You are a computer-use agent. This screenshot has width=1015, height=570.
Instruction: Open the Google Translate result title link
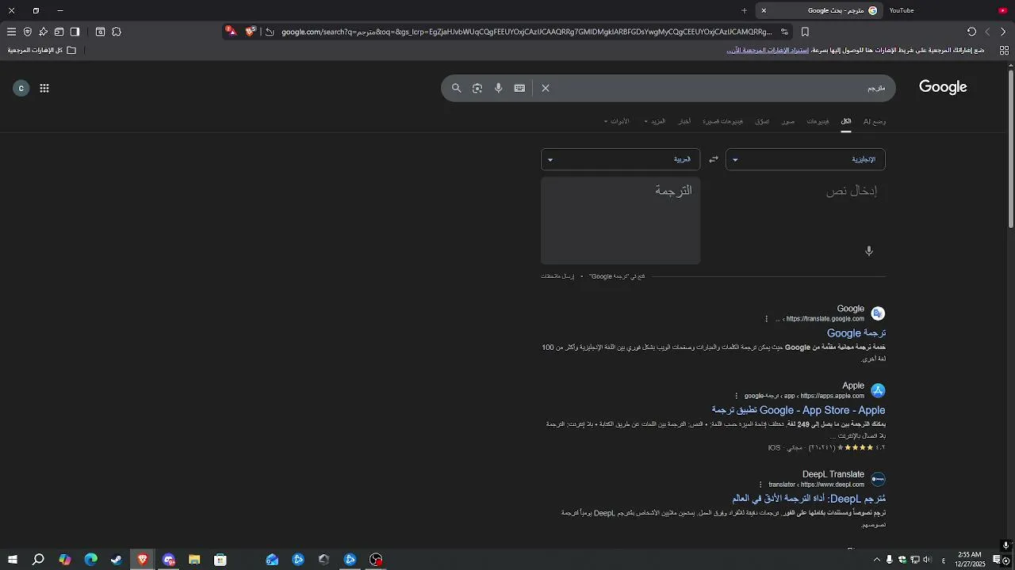[856, 333]
